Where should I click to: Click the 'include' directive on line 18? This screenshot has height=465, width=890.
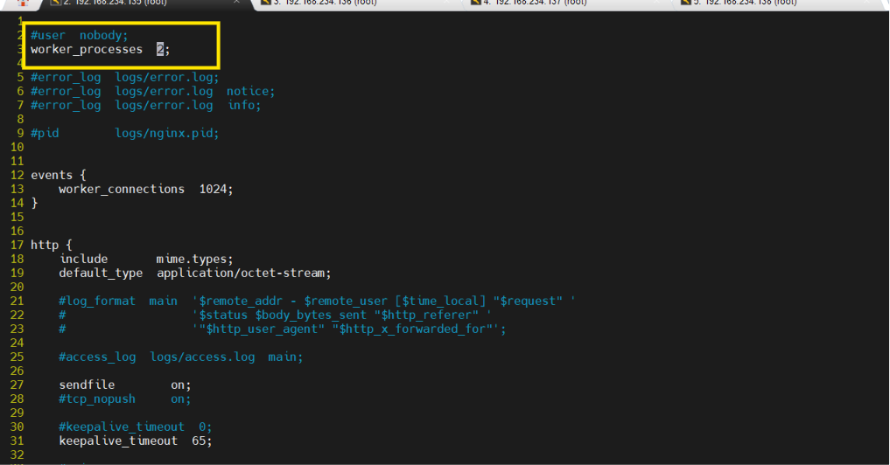83,259
